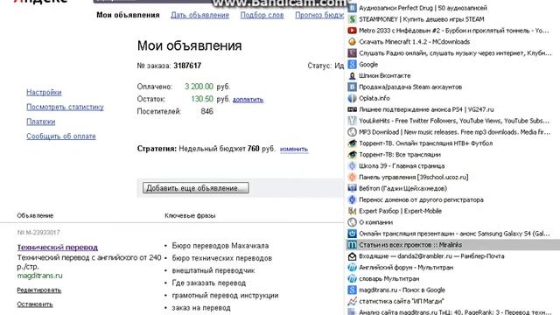Open the Технический перевод ad title
Viewport: 560px width, 315px height.
pos(58,247)
